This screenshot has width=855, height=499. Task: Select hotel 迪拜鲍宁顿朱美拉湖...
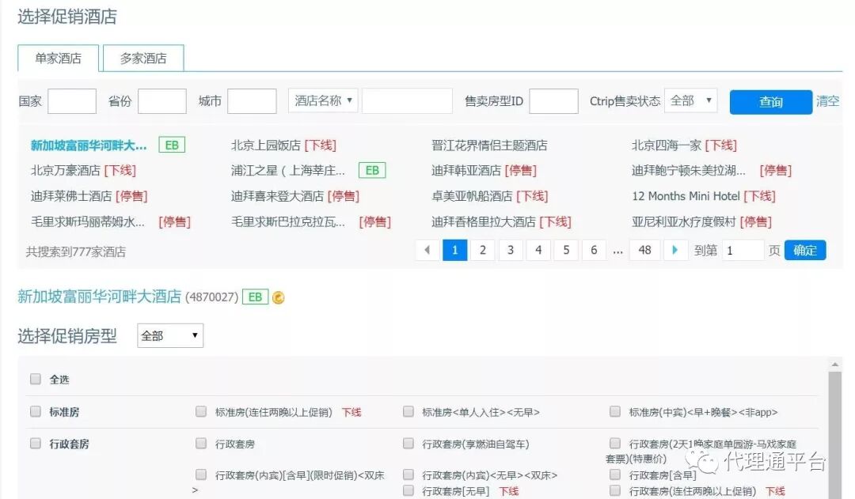pyautogui.click(x=689, y=171)
